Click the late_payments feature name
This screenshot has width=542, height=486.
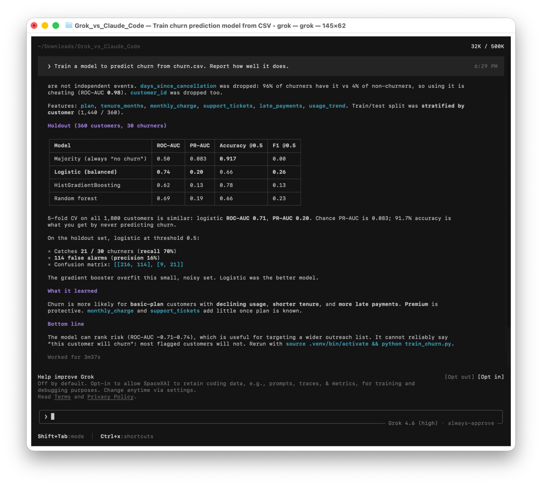pos(281,106)
